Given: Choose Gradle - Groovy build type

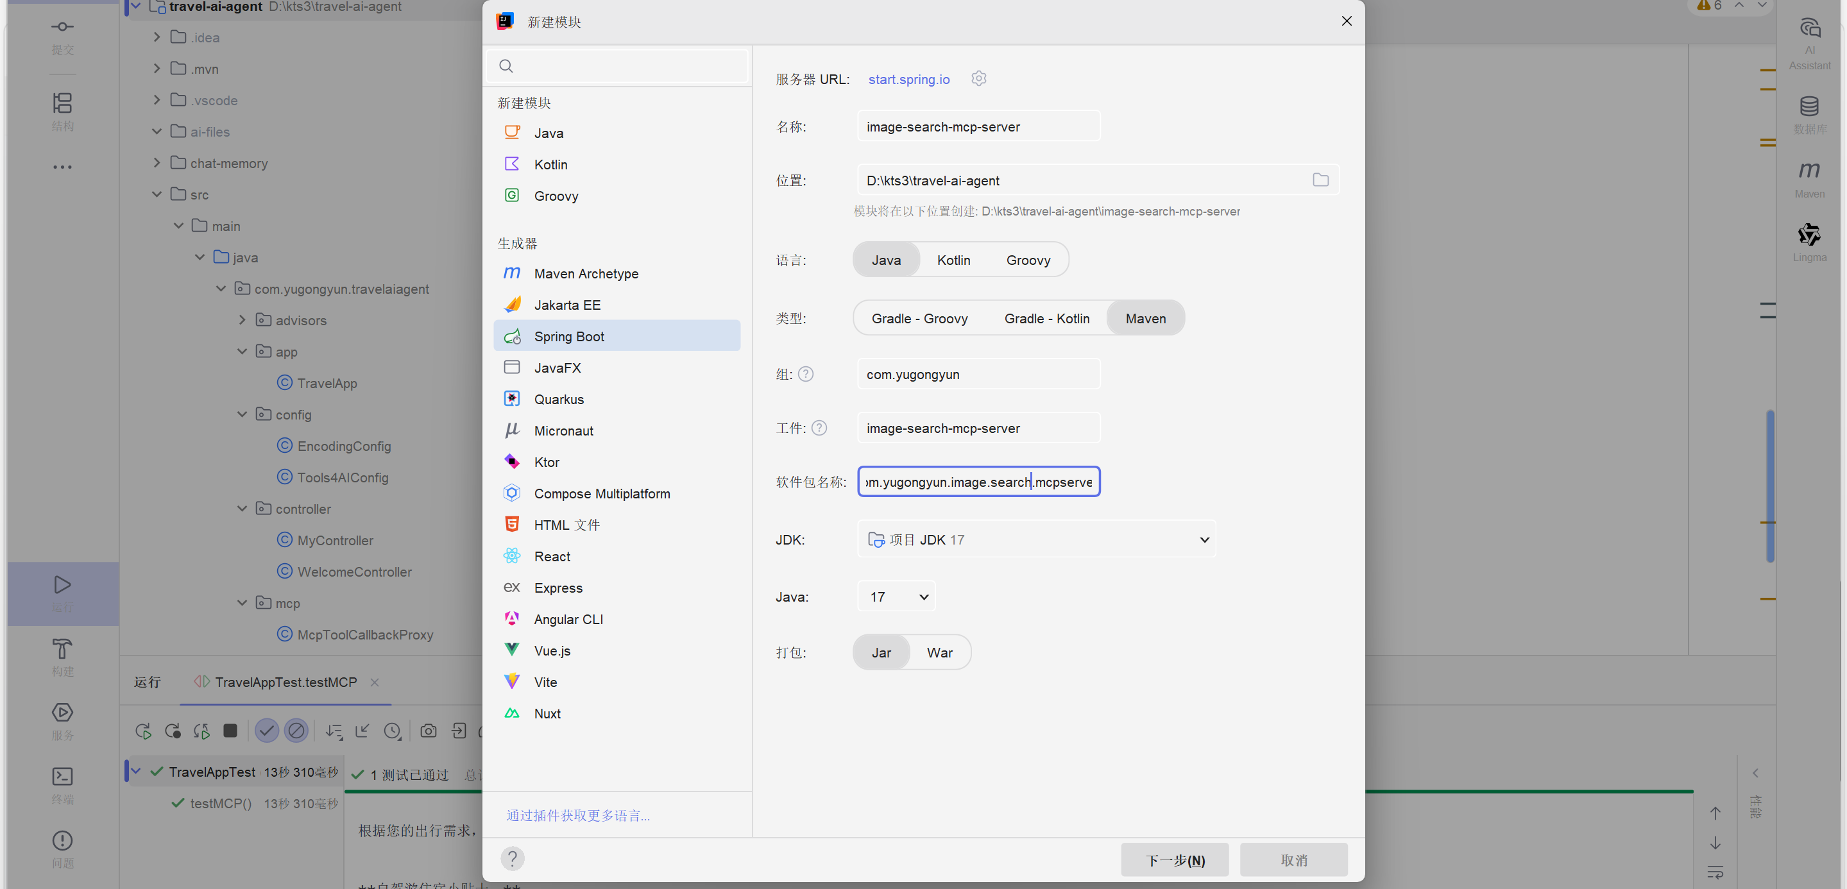Looking at the screenshot, I should point(919,318).
